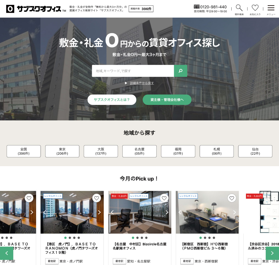The height and width of the screenshot is (265, 279).
Task: Show previous photo on Bizcircle名古屋 card
Action: (112, 212)
